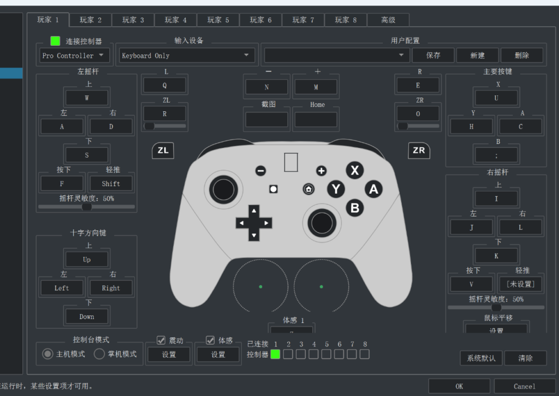Switch to the 玩家 2 tab
This screenshot has height=396, width=559.
(91, 20)
